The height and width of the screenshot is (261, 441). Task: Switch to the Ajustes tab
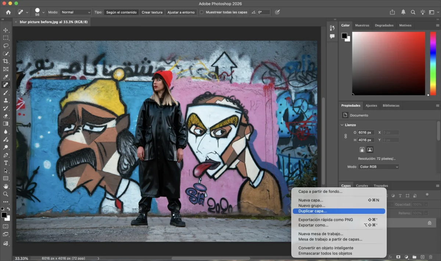pyautogui.click(x=371, y=106)
